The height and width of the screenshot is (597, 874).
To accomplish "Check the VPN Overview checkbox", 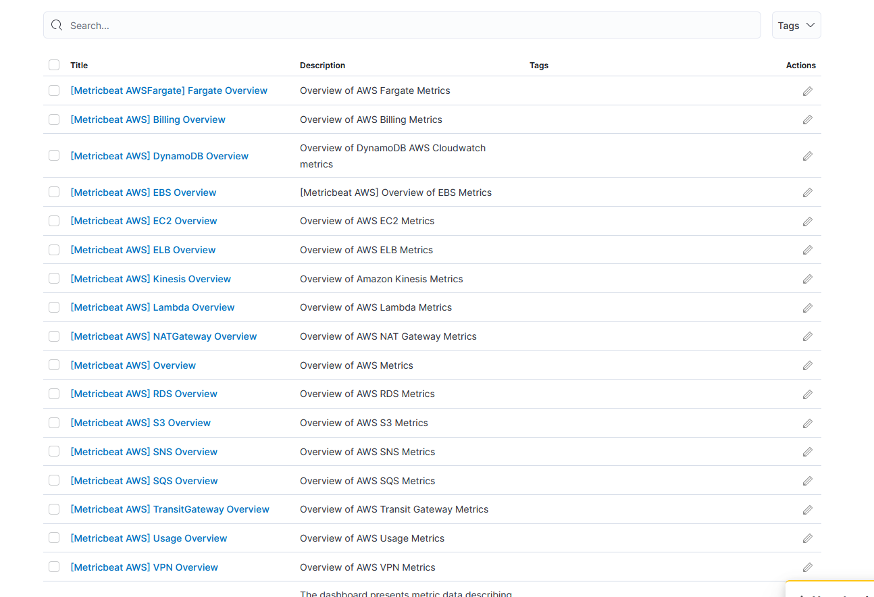I will pyautogui.click(x=54, y=567).
